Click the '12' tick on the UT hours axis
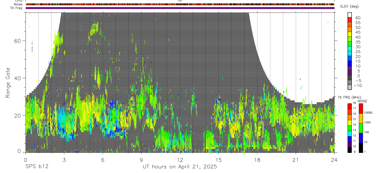This screenshot has height=173, width=376. pos(180,160)
